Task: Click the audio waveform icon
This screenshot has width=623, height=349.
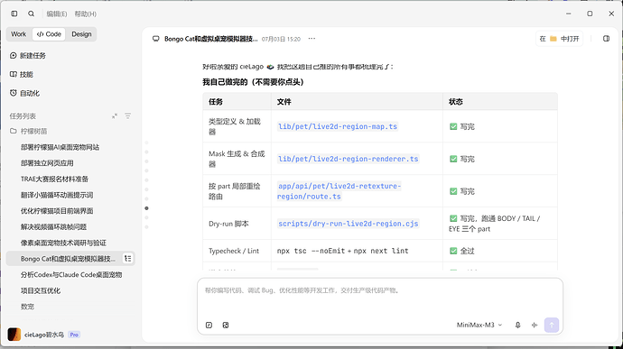Action: coord(535,326)
